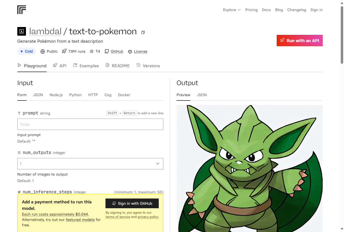Select the JSON output view
The width and height of the screenshot is (344, 232).
pos(201,95)
